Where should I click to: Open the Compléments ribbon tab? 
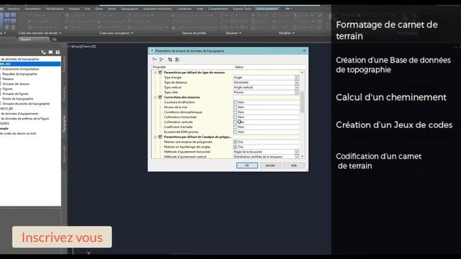pyautogui.click(x=218, y=9)
